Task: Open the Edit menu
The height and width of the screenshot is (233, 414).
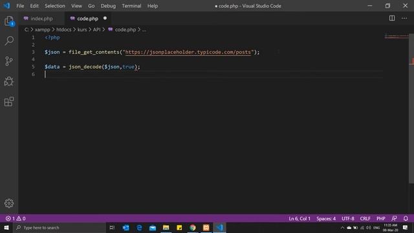Action: (34, 6)
